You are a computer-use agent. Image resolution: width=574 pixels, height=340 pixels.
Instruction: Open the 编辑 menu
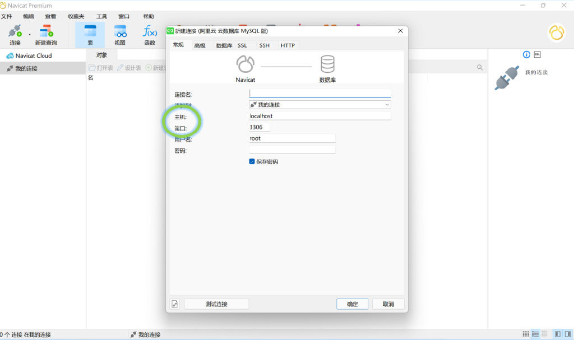click(28, 16)
